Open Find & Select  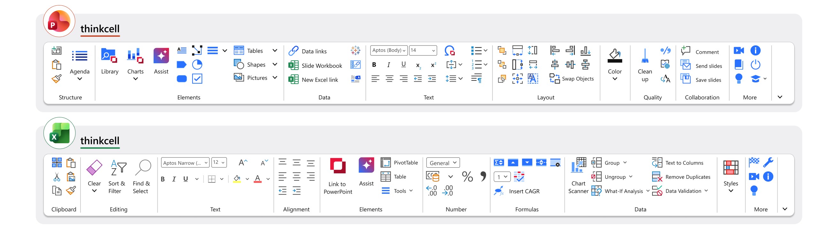click(x=141, y=177)
